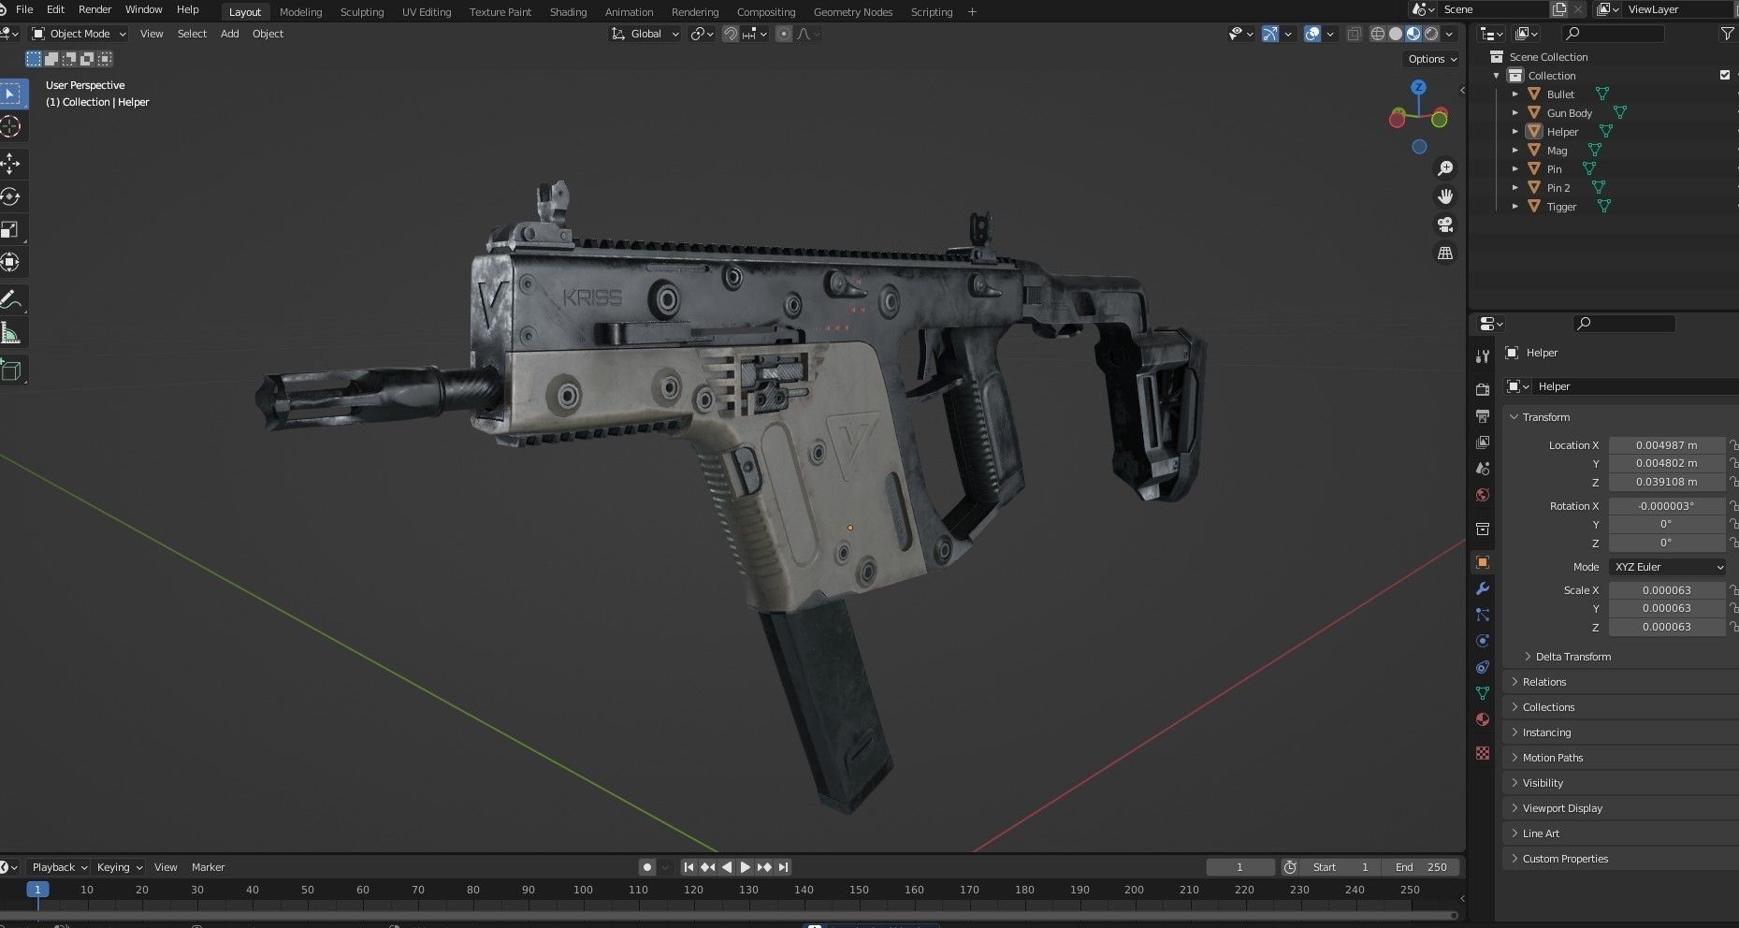Open the Particles properties tab
Image resolution: width=1739 pixels, height=928 pixels.
click(1483, 615)
